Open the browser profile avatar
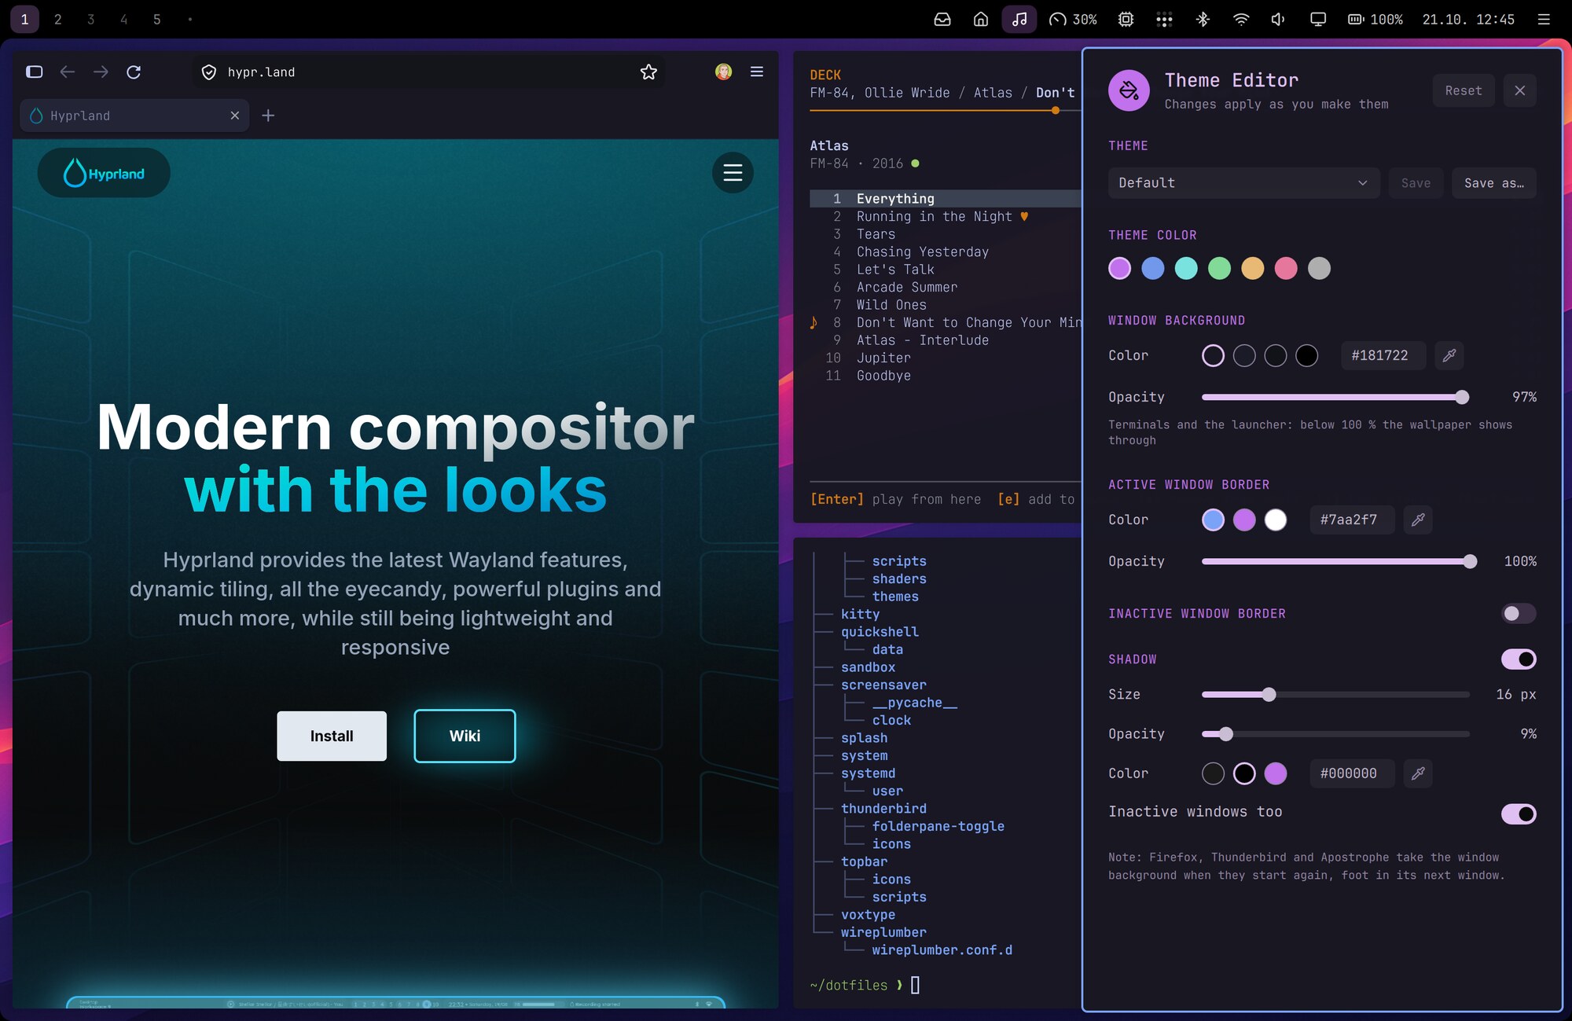1572x1021 pixels. pos(724,72)
